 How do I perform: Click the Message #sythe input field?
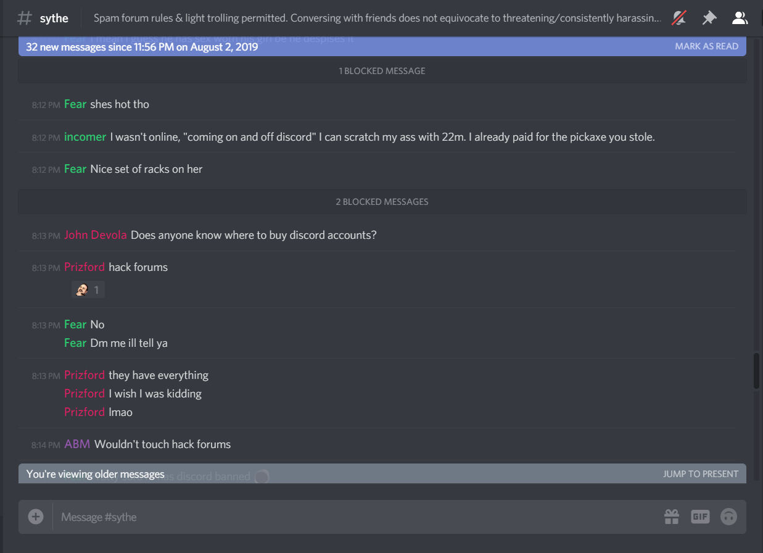358,517
